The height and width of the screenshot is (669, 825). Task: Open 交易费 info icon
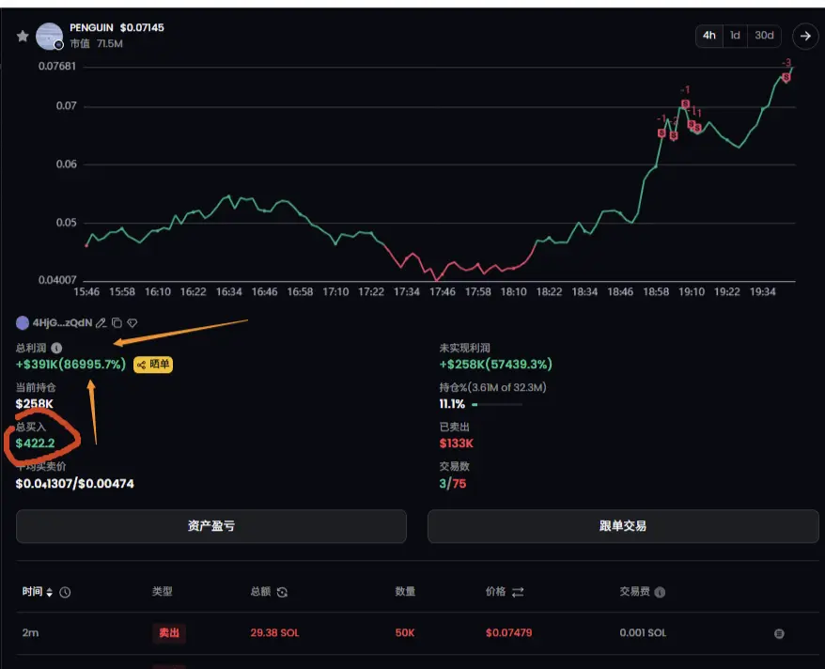pyautogui.click(x=660, y=592)
